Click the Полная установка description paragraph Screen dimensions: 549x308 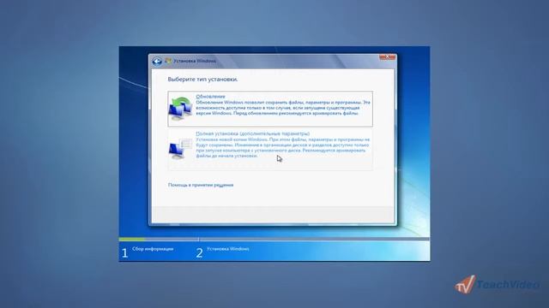283,148
